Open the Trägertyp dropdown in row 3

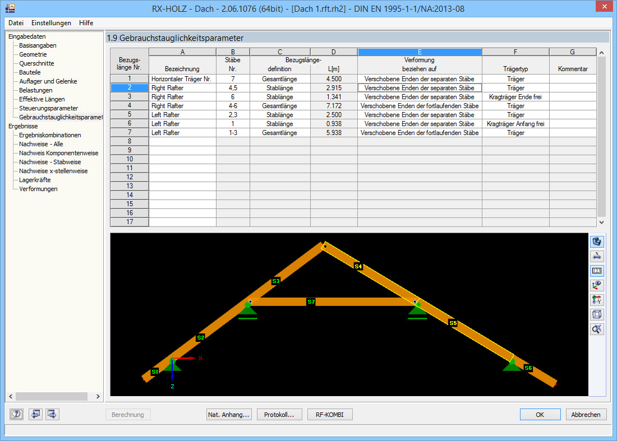[515, 96]
